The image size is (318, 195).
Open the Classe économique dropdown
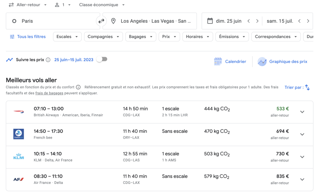tap(102, 5)
